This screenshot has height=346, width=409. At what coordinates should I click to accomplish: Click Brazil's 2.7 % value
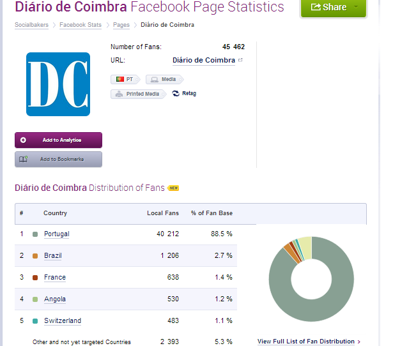tap(224, 255)
